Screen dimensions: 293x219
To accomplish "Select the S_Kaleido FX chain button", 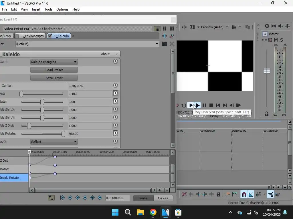I will click(x=62, y=36).
